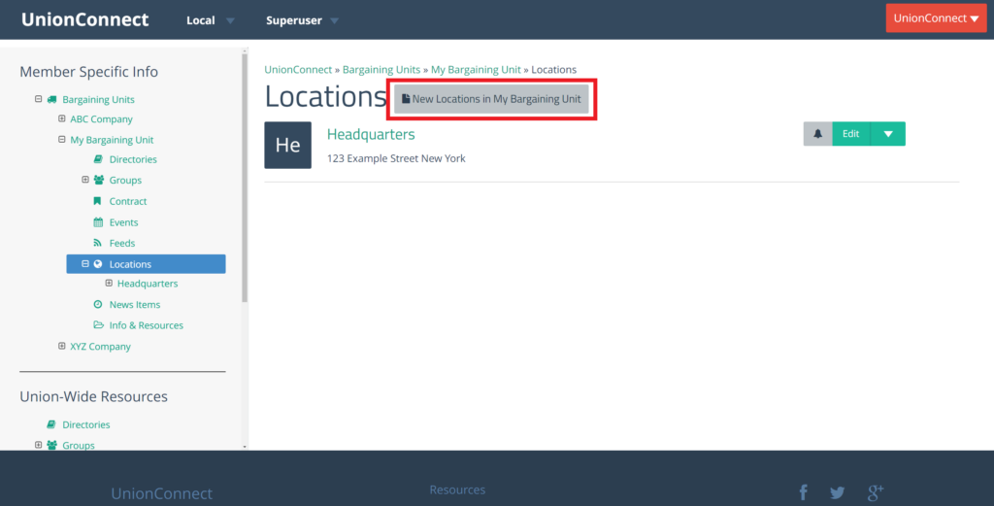Open the Superuser menu in top bar

303,20
